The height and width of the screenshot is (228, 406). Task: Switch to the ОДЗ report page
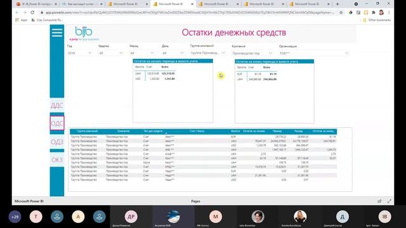57,142
